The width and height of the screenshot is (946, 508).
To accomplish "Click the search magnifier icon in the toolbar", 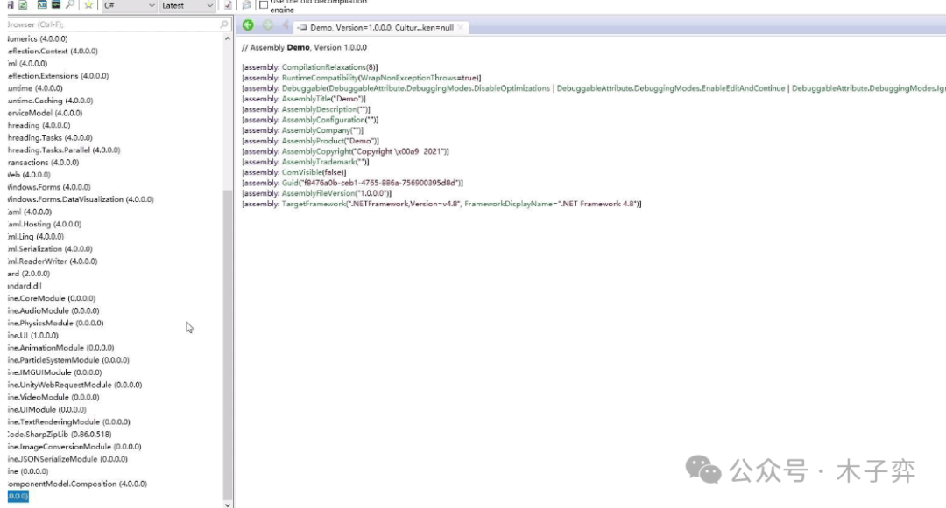I will (70, 5).
